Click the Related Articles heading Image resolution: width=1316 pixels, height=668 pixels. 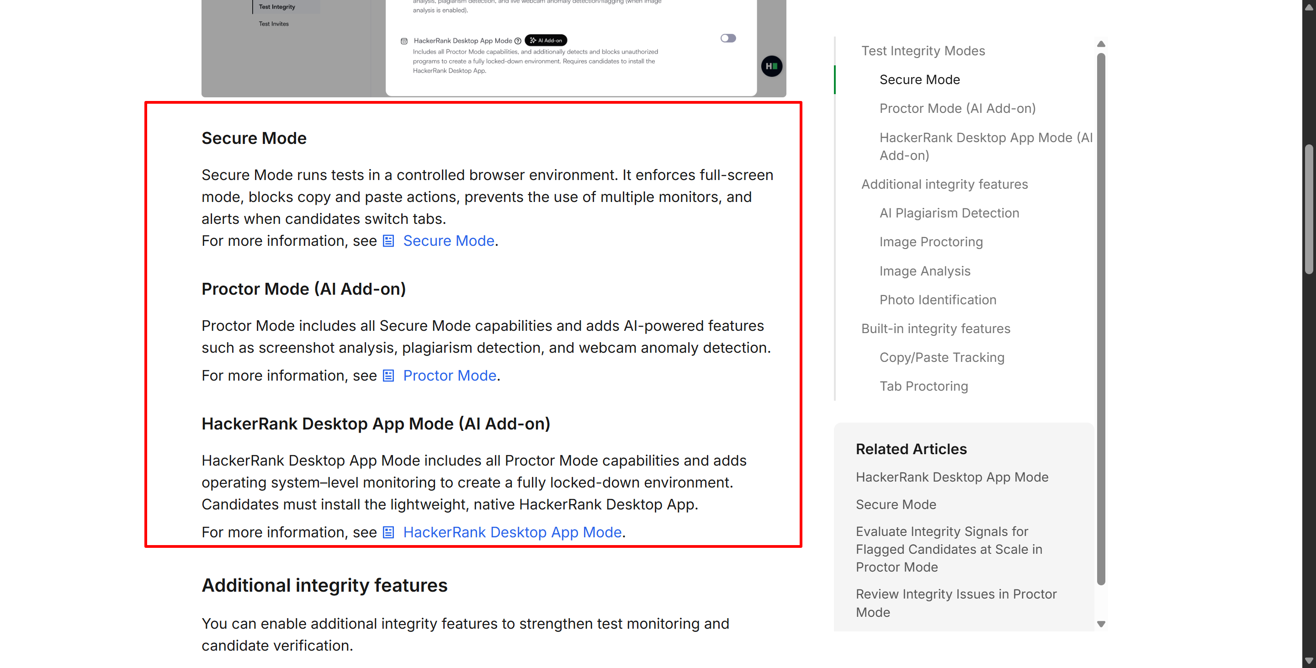coord(911,449)
